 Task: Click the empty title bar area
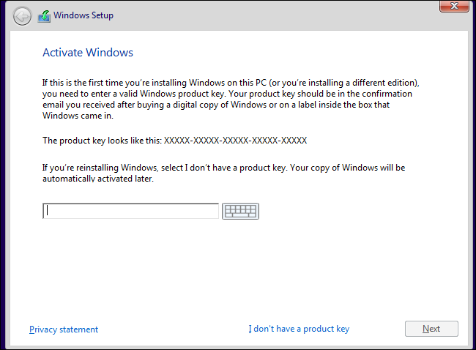pos(278,15)
